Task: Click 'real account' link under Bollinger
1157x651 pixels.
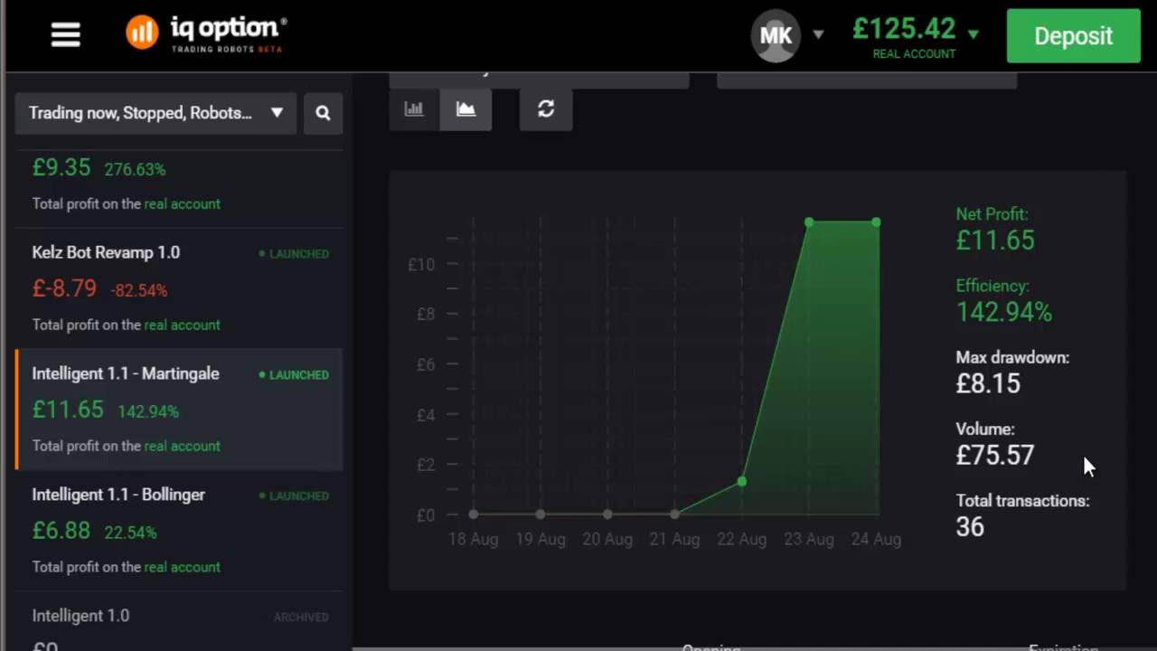Action: 182,567
